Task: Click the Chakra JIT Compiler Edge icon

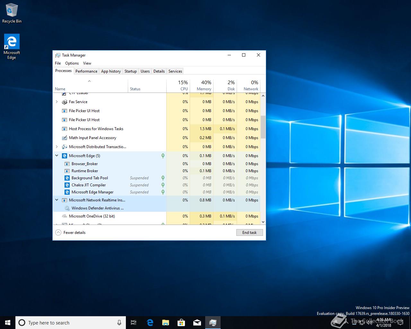Action: (x=67, y=185)
